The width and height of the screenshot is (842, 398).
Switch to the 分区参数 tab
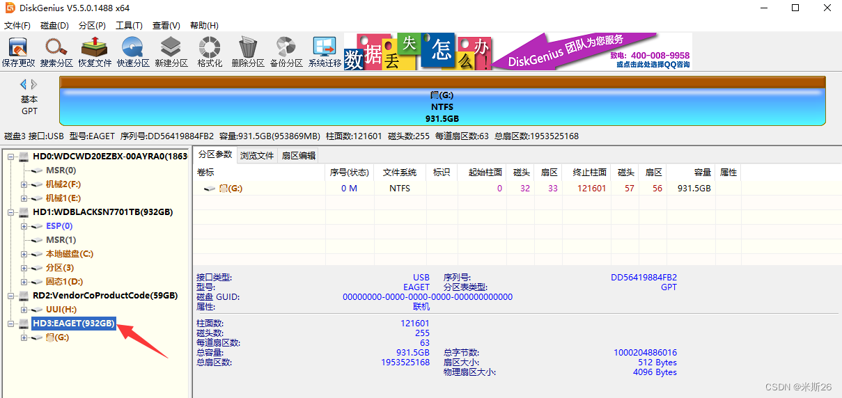click(x=215, y=154)
